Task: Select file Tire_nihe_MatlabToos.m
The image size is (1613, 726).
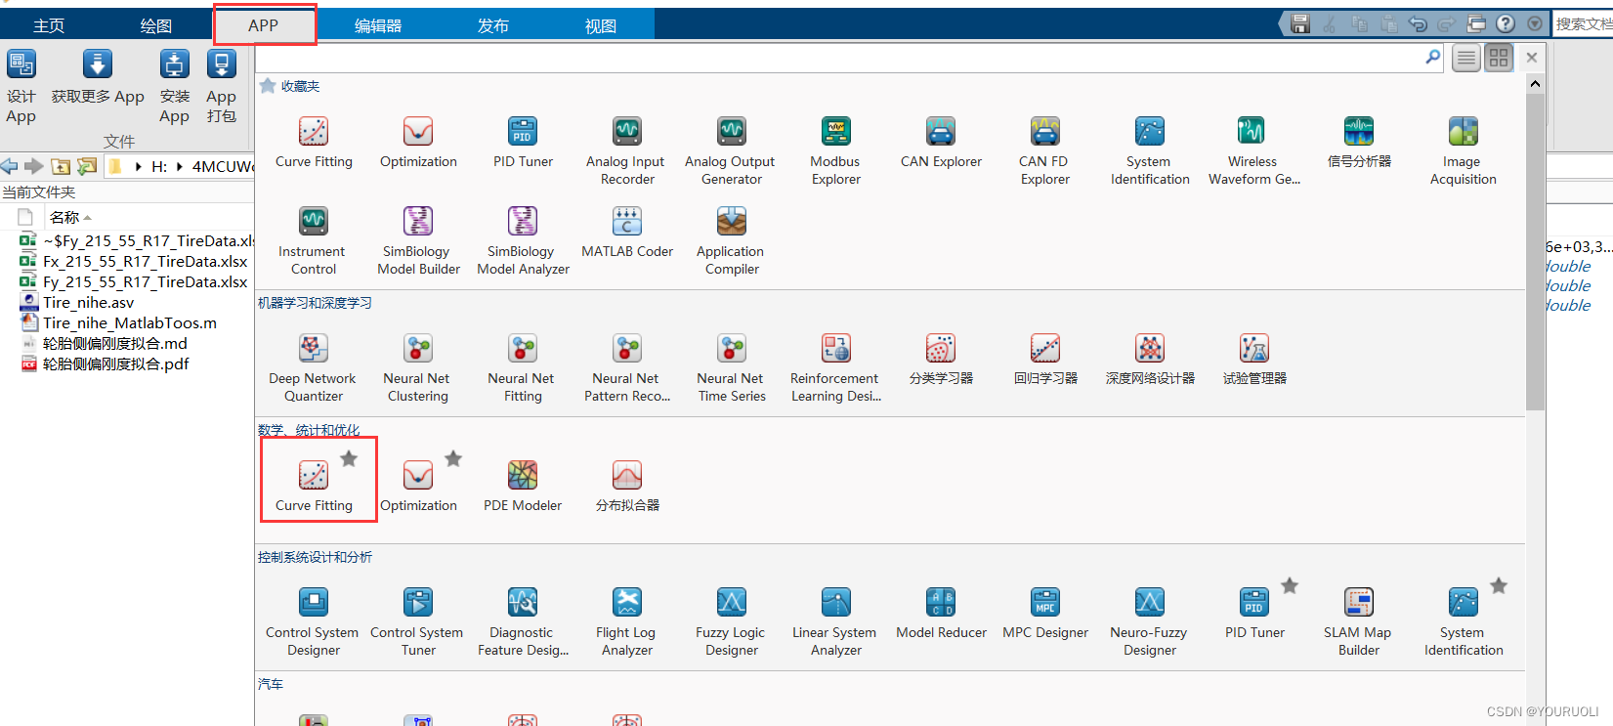Action: pos(130,322)
